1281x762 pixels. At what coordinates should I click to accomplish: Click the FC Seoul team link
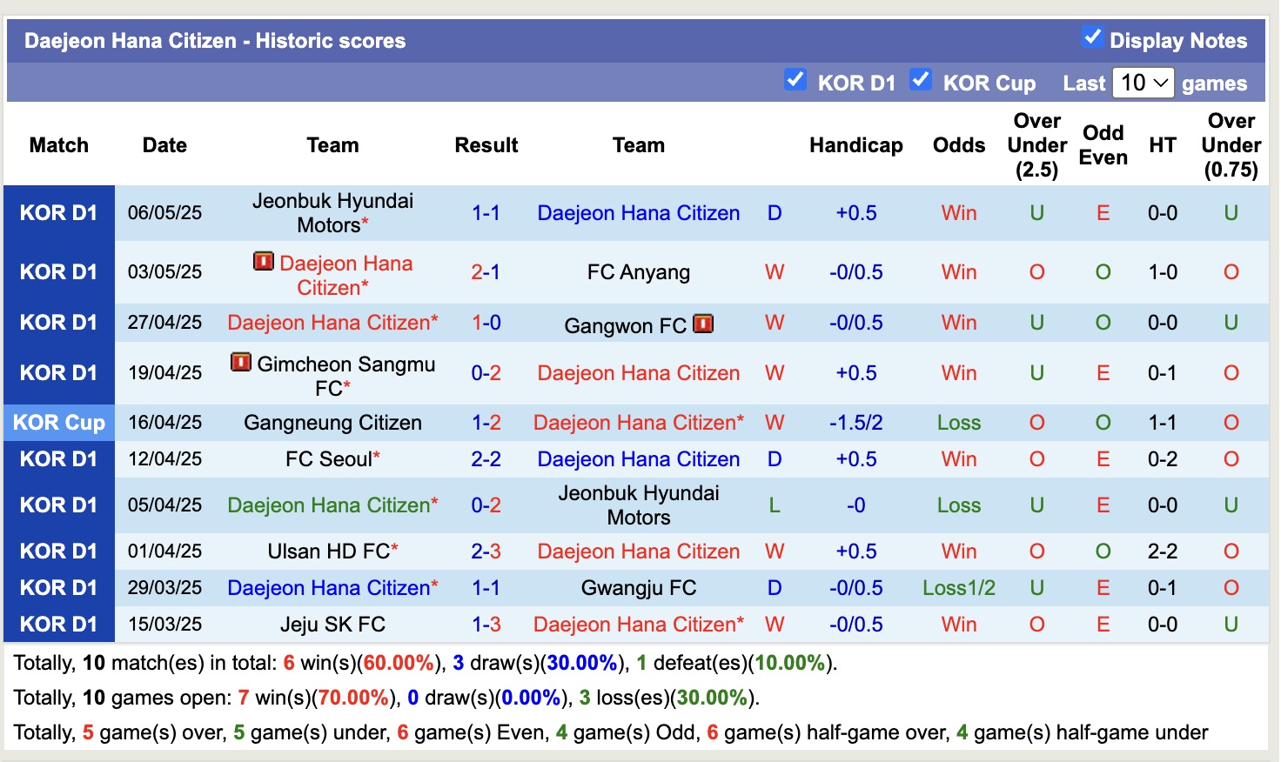click(327, 458)
